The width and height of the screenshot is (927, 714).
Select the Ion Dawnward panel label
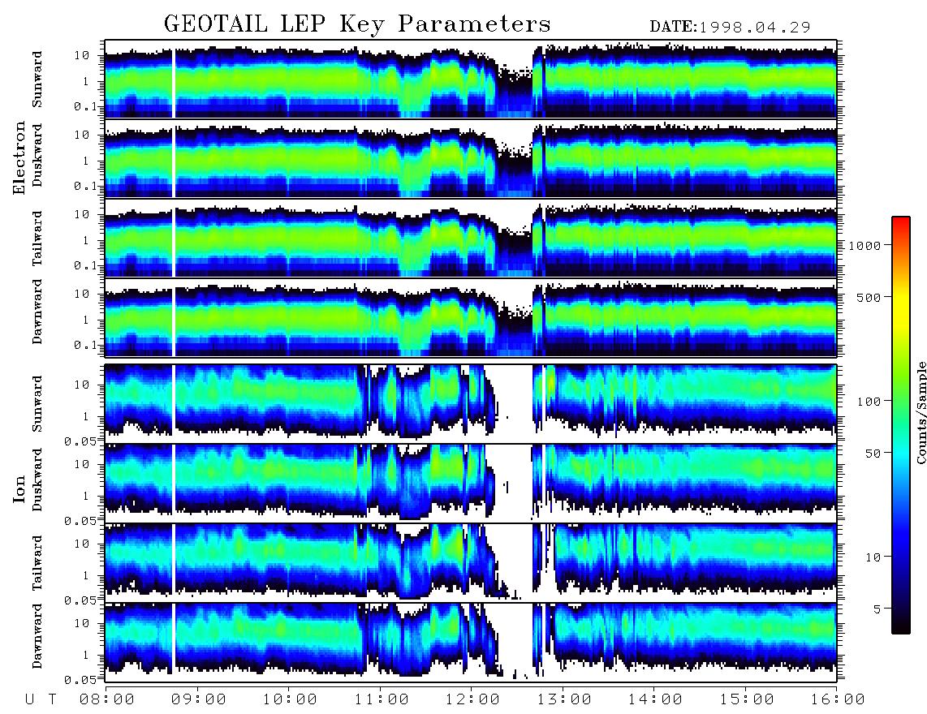(x=37, y=636)
